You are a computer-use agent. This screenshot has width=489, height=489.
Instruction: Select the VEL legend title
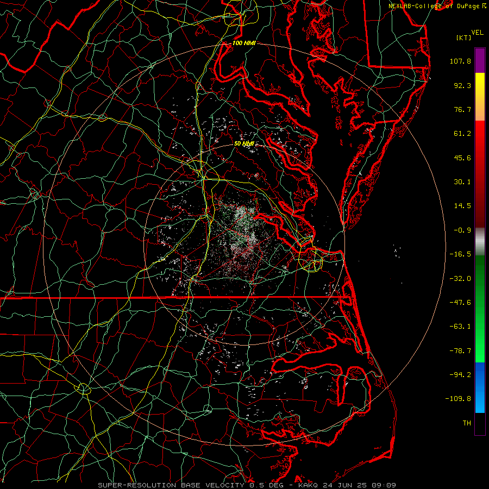pyautogui.click(x=477, y=33)
